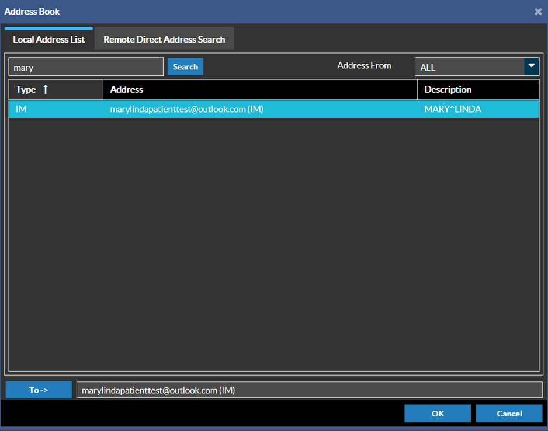Click the Type column header label

pyautogui.click(x=26, y=89)
